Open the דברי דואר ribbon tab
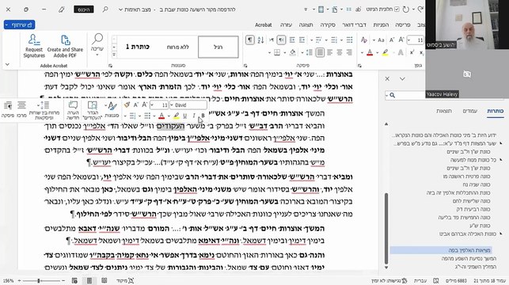The image size is (509, 285). (x=354, y=25)
